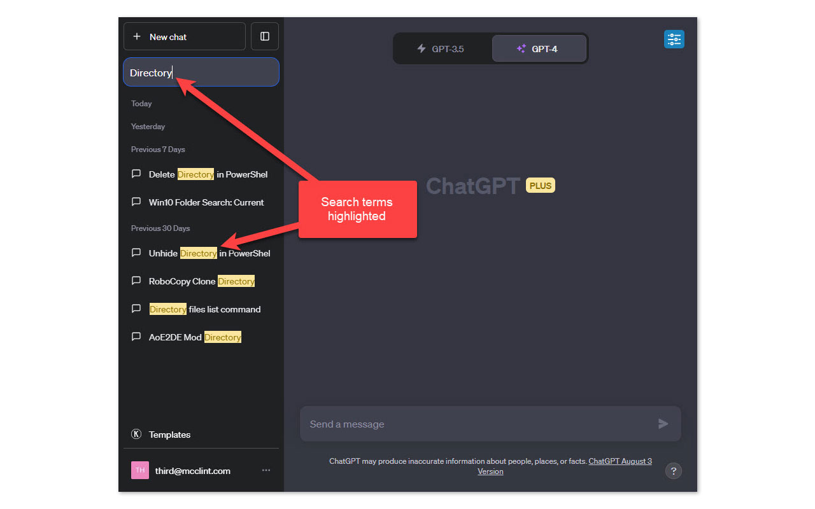Screen dimensions: 815x509
Task: Open the Unhide Directory in PowerShel chat
Action: pyautogui.click(x=201, y=253)
